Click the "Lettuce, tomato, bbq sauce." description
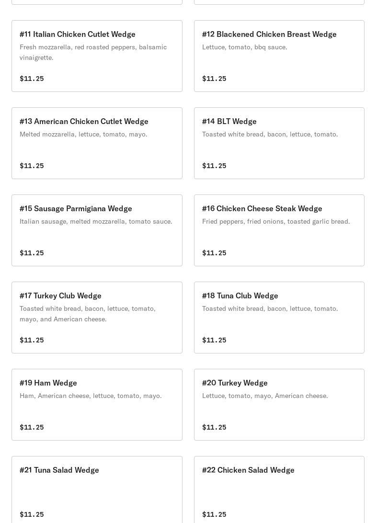 tap(244, 47)
